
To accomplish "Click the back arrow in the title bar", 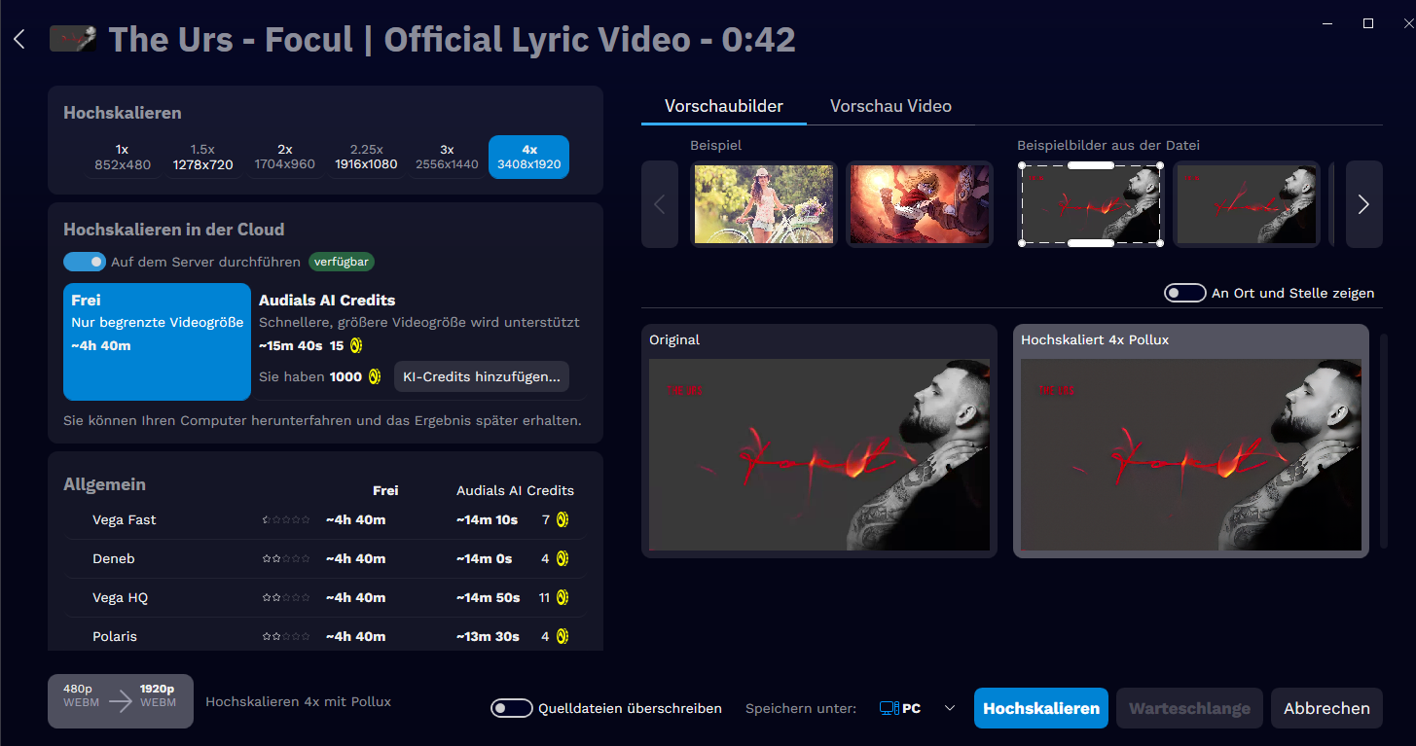I will [x=18, y=39].
